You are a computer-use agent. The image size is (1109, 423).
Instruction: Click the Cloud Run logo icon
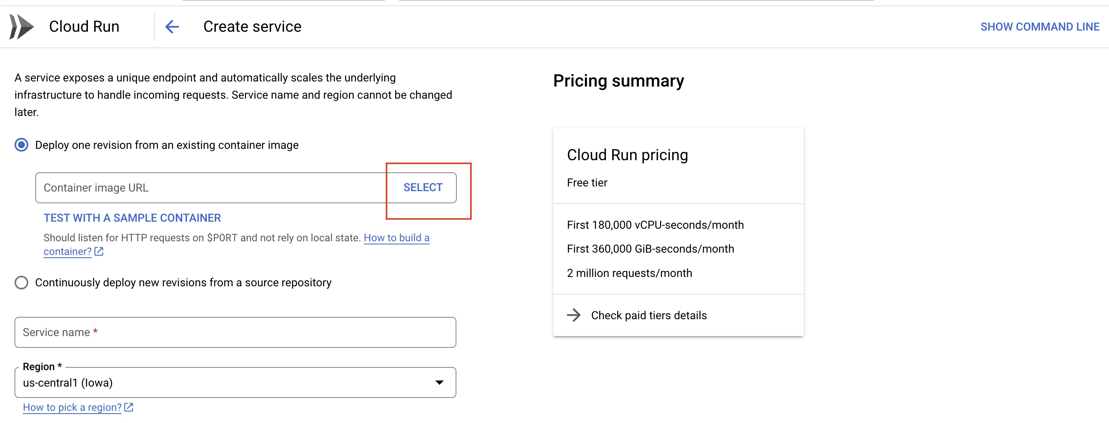tap(22, 27)
